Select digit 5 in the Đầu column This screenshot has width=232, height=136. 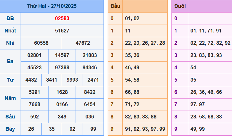[x=112, y=80]
